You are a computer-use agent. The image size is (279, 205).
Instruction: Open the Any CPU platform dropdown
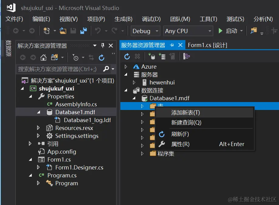tap(210, 31)
